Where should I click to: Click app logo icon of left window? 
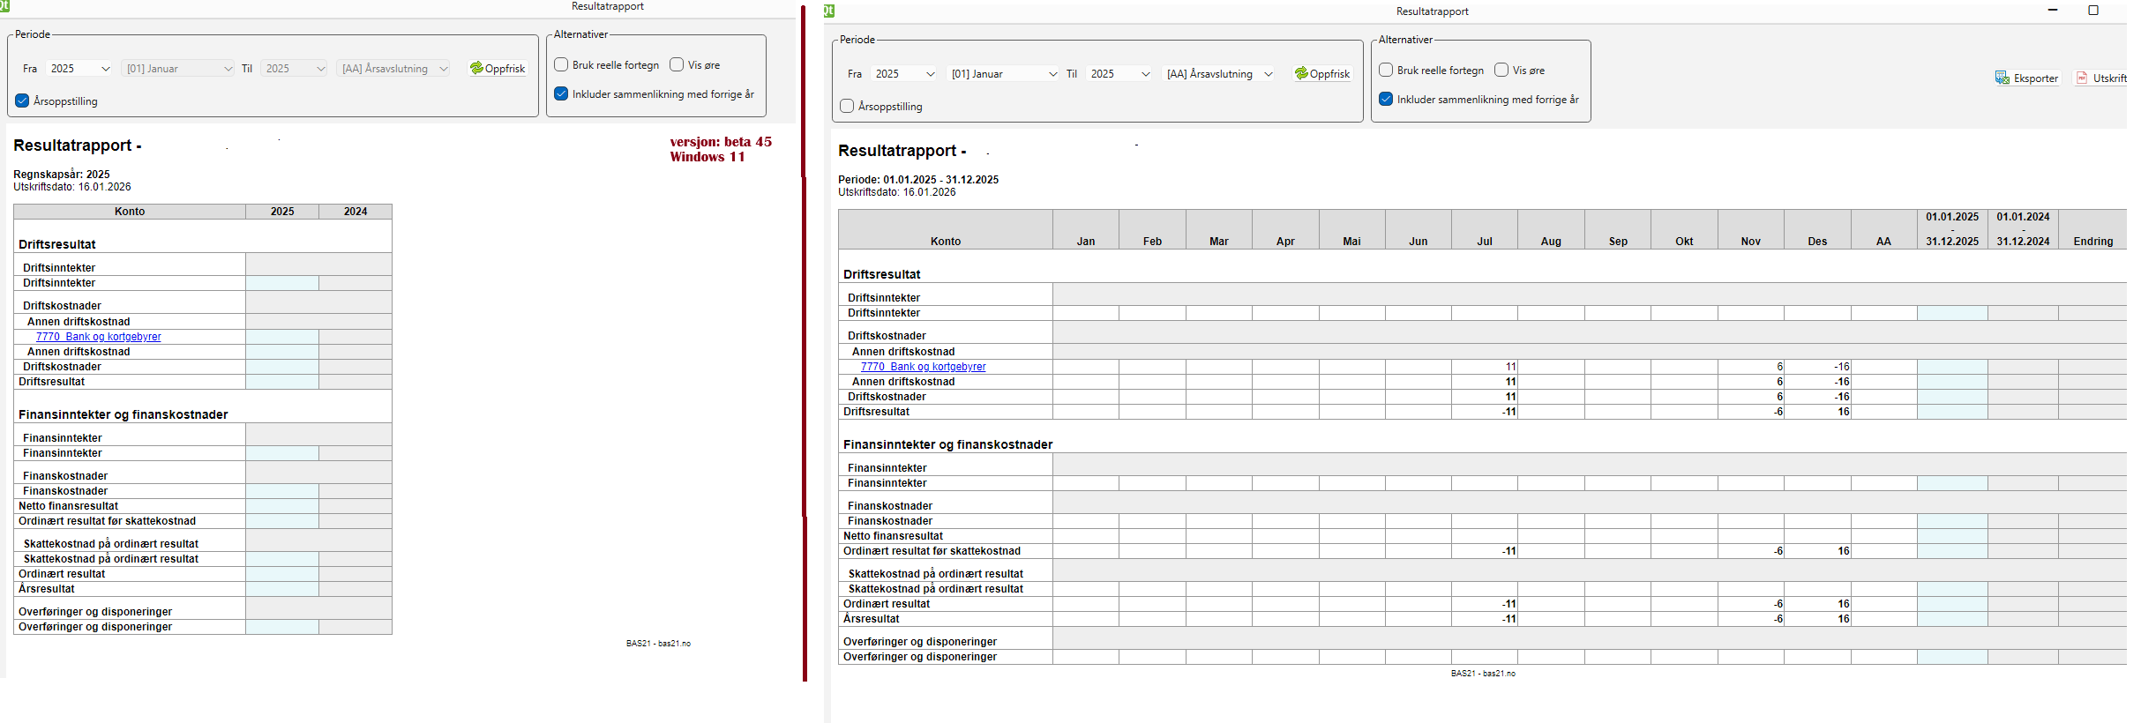click(x=4, y=5)
